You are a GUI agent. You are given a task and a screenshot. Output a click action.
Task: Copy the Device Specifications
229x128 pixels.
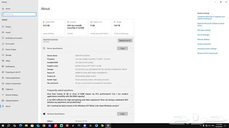pyautogui.click(x=122, y=48)
